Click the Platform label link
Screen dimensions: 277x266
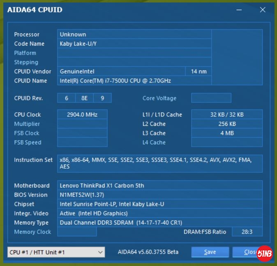point(25,53)
